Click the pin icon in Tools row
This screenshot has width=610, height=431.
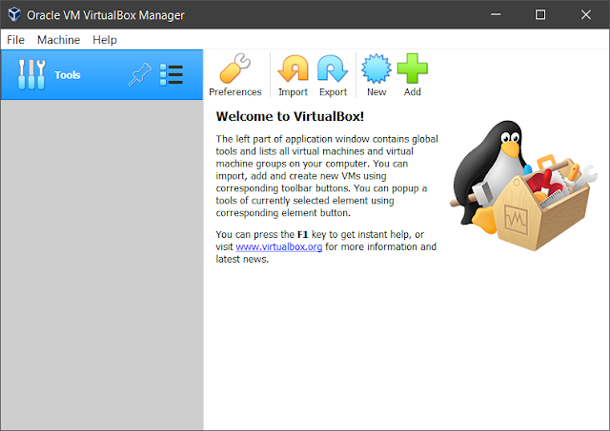(140, 74)
